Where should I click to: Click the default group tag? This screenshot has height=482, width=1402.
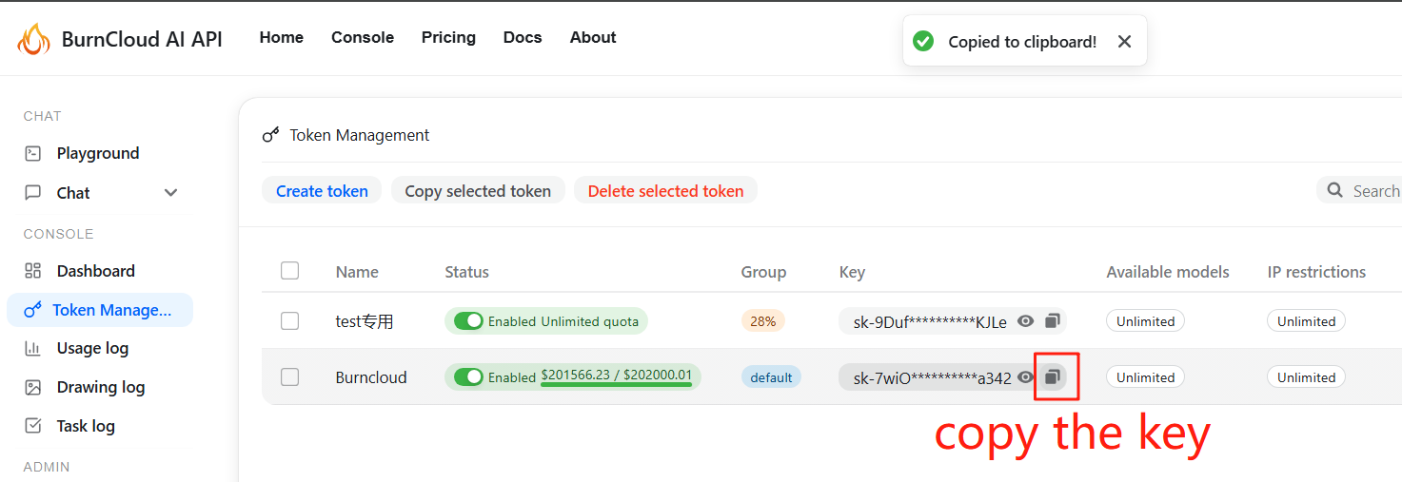(x=771, y=377)
